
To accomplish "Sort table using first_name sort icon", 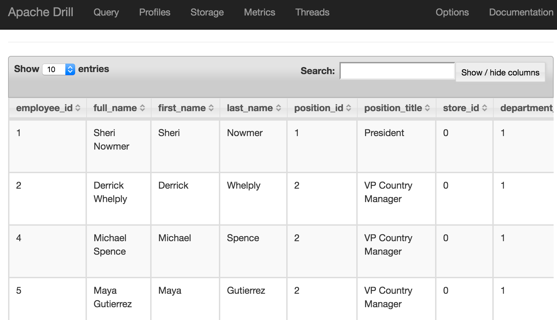I will click(211, 108).
